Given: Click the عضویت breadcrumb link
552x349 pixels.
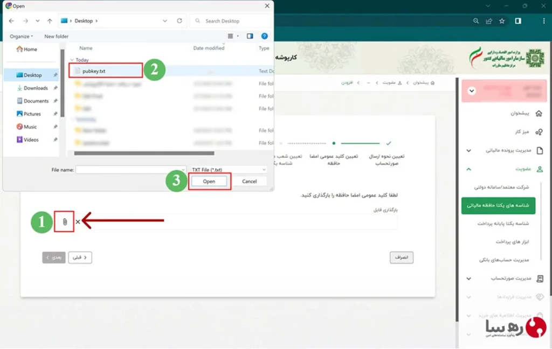Looking at the screenshot, I should (x=392, y=83).
